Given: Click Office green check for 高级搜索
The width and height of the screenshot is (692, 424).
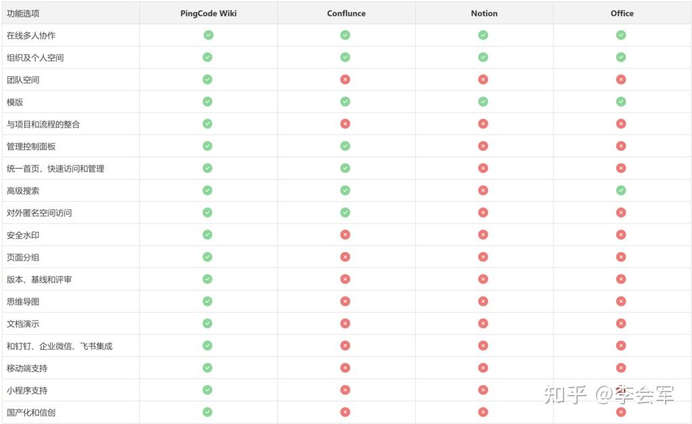Looking at the screenshot, I should coord(621,190).
